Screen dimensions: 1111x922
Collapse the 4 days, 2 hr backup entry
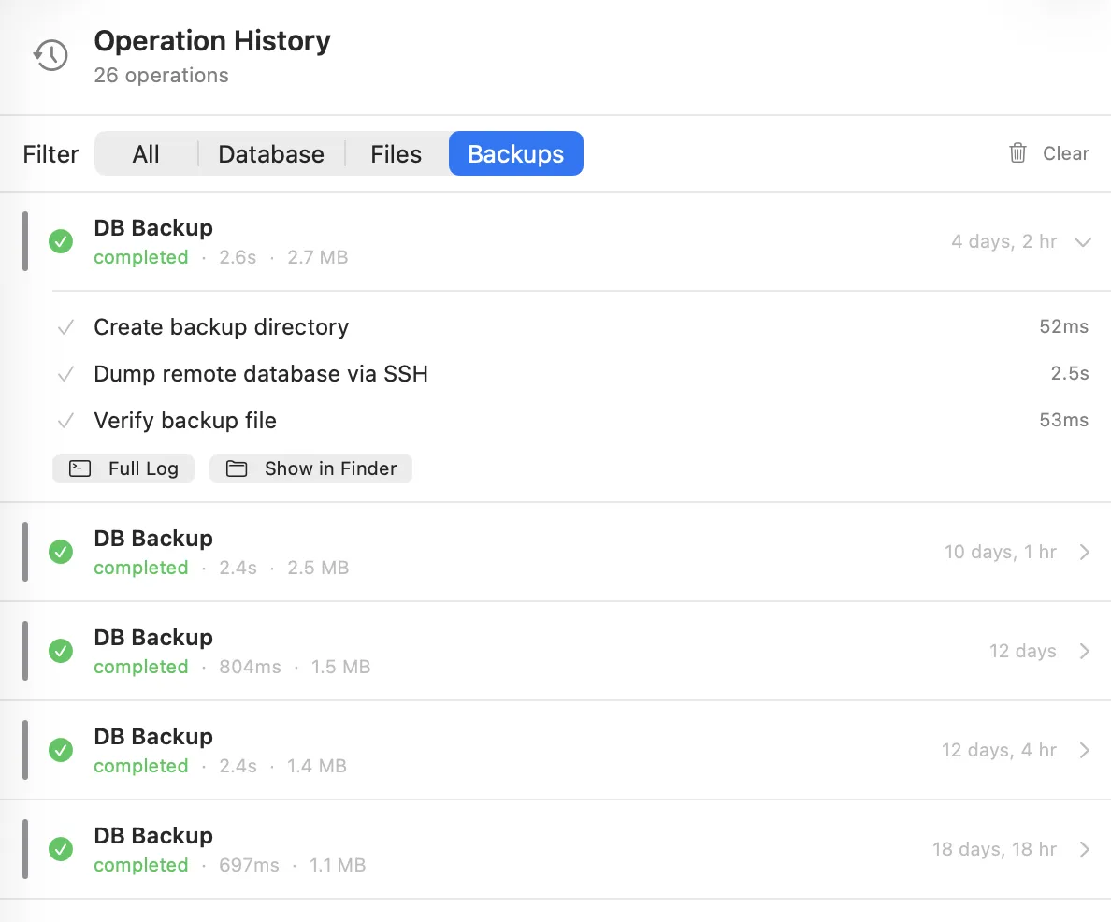coord(1083,241)
